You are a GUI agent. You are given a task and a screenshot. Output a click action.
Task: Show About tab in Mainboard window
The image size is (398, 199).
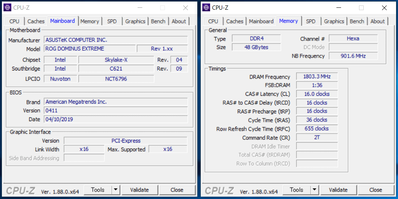[179, 21]
